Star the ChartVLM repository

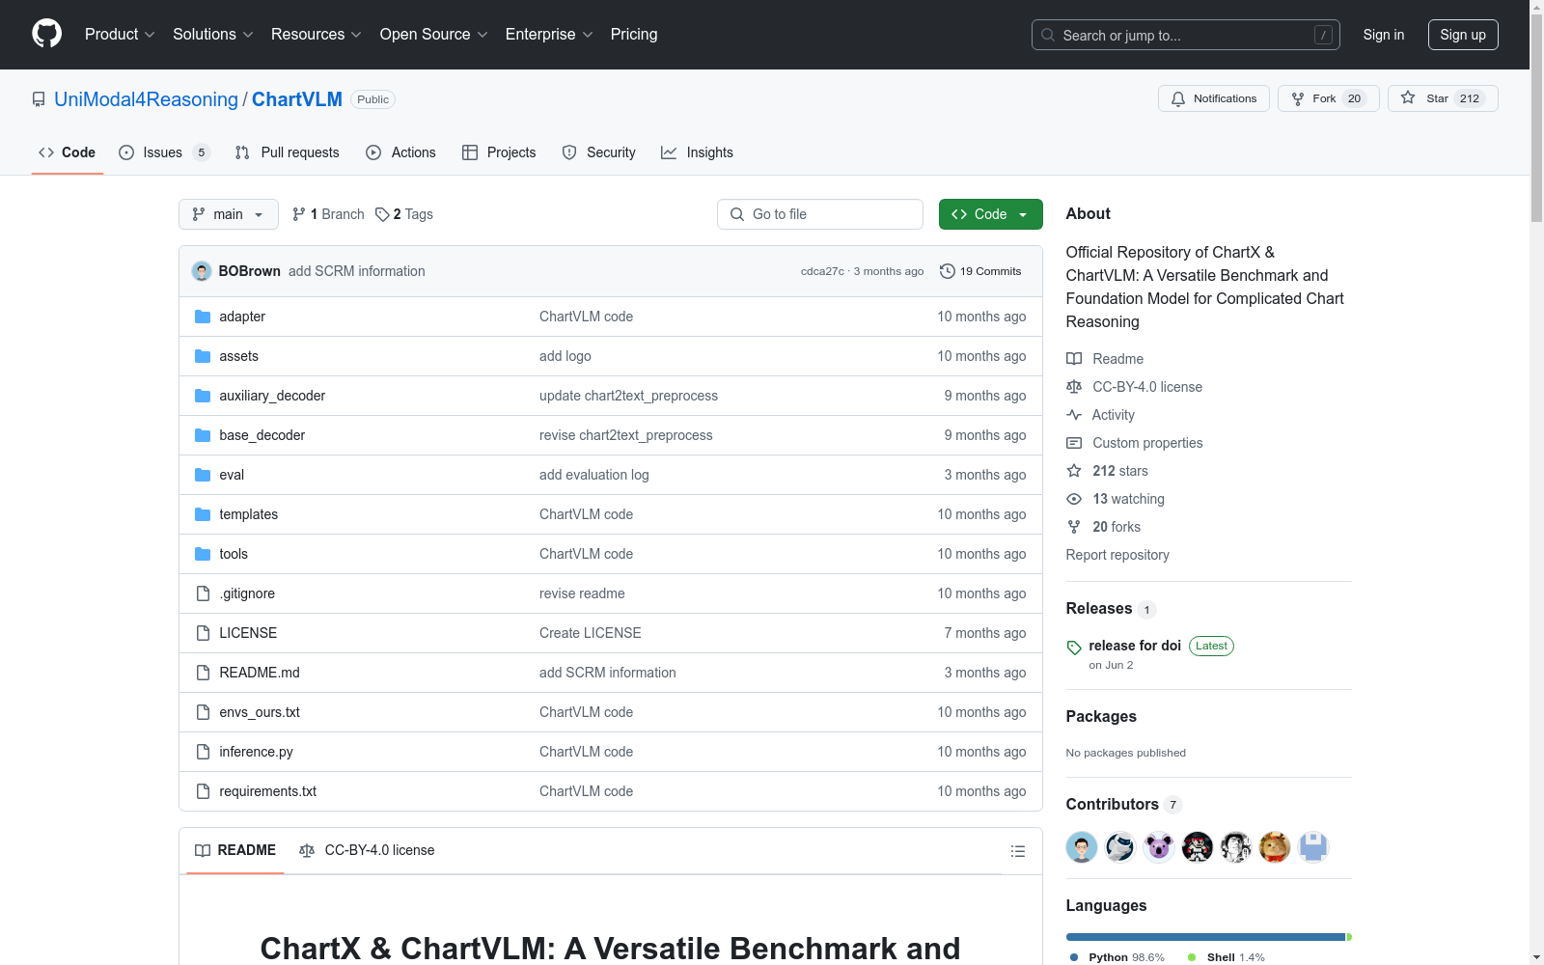1443,98
